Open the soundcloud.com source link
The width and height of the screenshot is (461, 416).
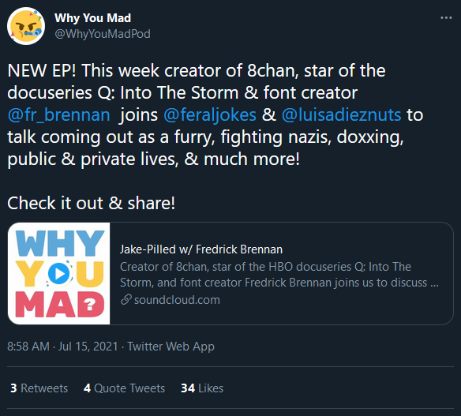[177, 300]
